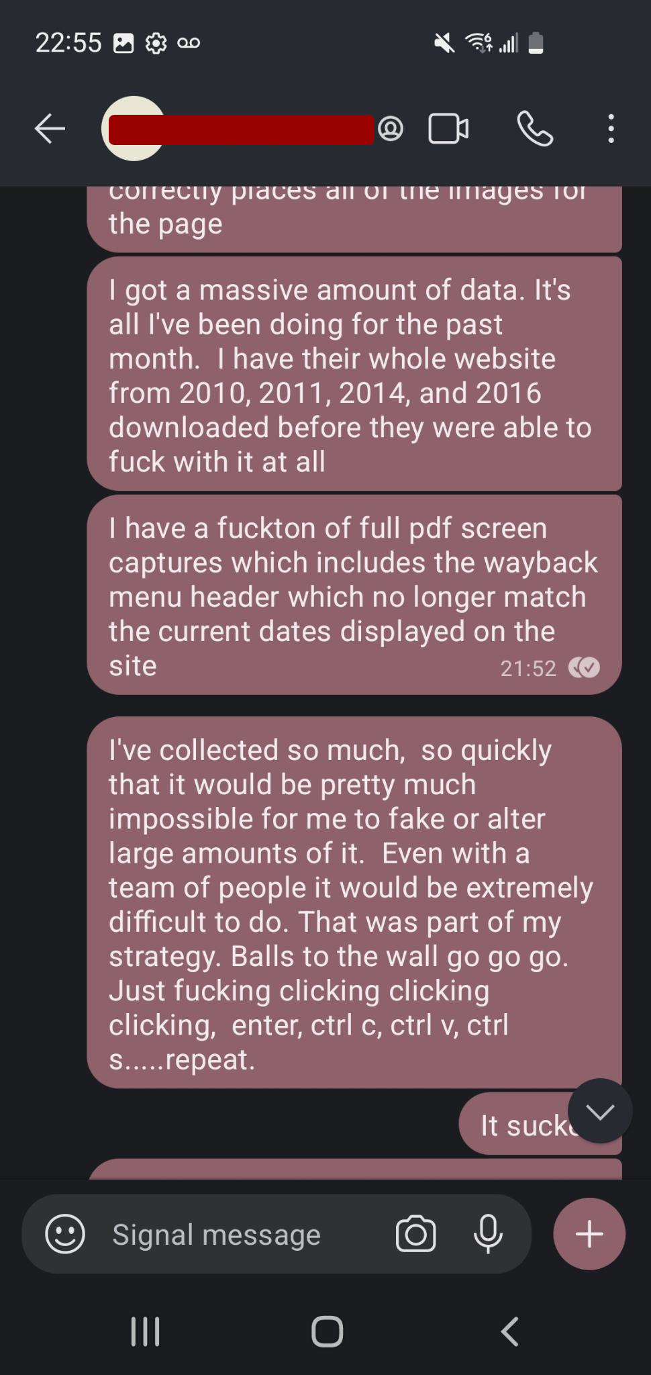
Task: Select the 'fuckton of full pdf' message
Action: coord(354,595)
